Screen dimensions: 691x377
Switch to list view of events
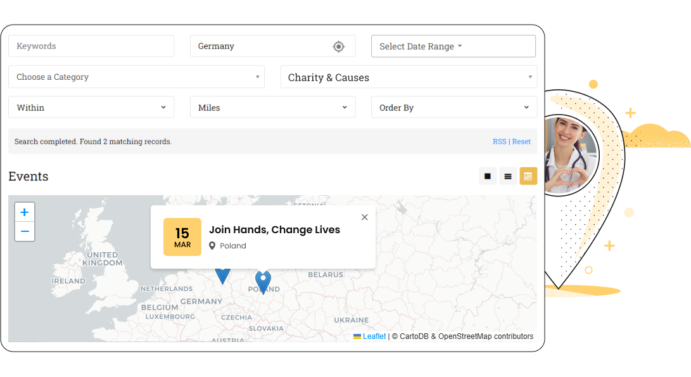tap(507, 176)
